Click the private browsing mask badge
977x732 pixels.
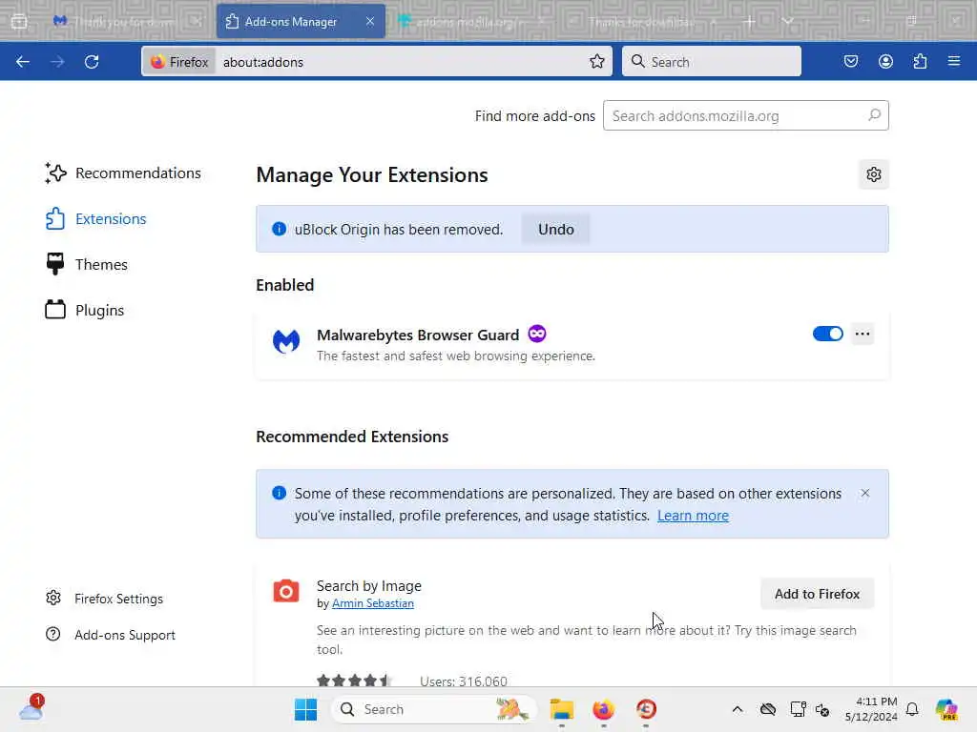[536, 335]
